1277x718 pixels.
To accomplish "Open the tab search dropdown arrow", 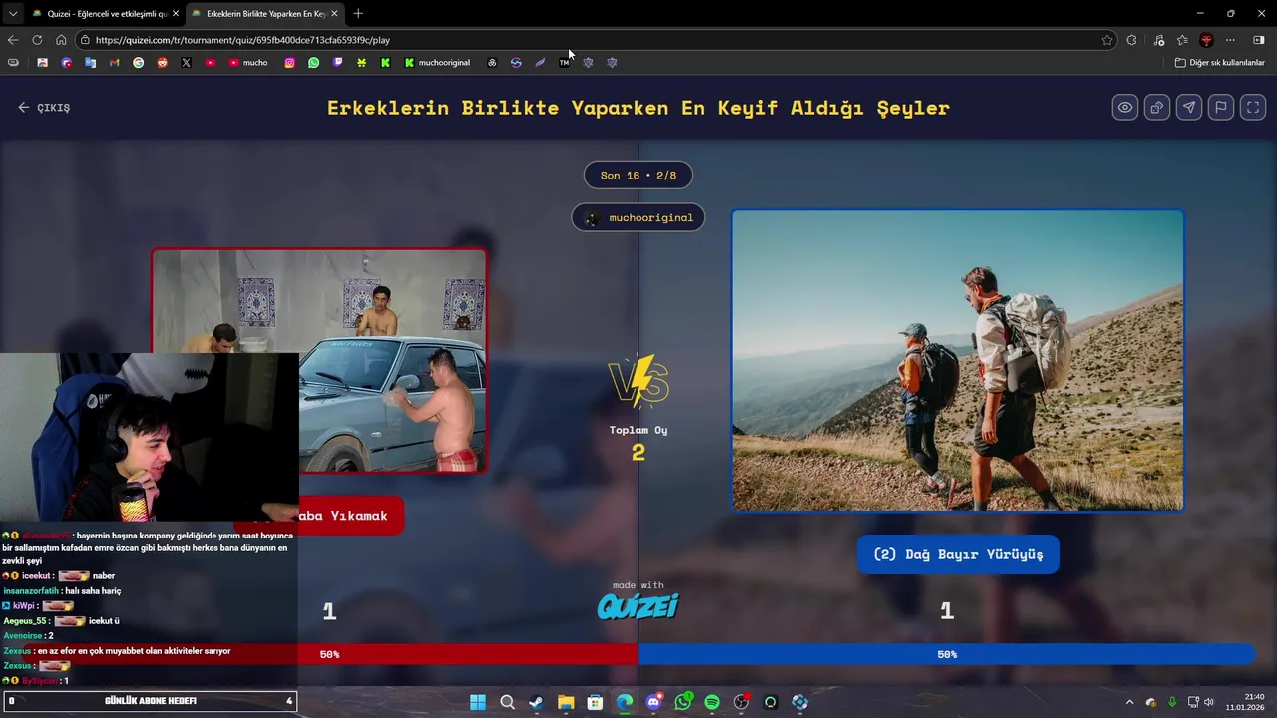I will (13, 13).
